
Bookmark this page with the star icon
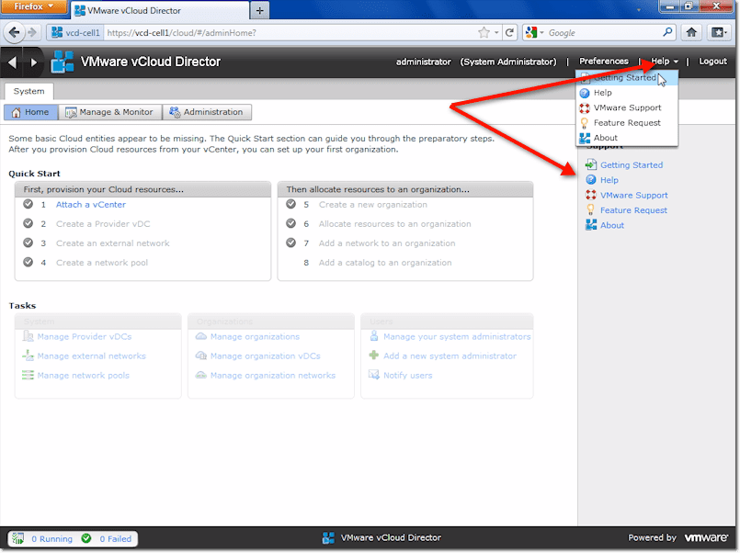[x=484, y=32]
